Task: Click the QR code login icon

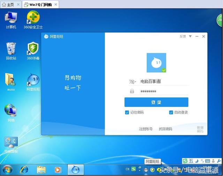Action: 200,129
